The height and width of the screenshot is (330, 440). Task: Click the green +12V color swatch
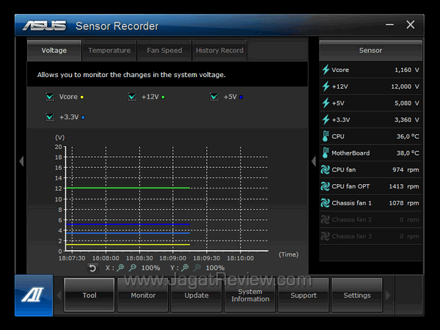click(x=163, y=98)
